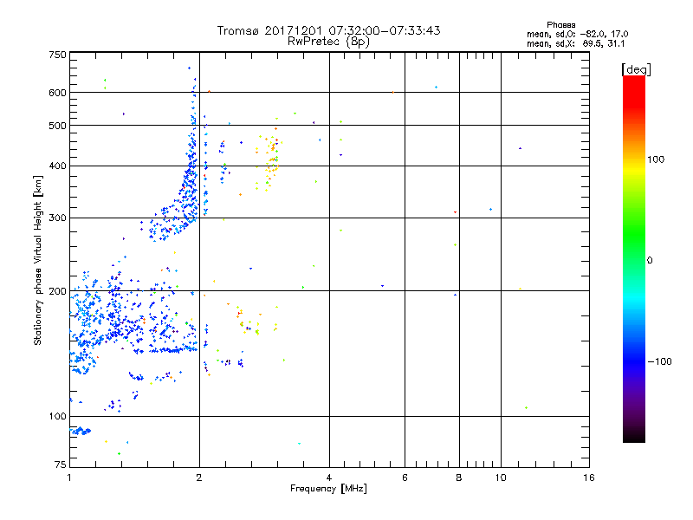Click the 'Stationary phase Virtual Height [km]' axis label

(x=38, y=260)
